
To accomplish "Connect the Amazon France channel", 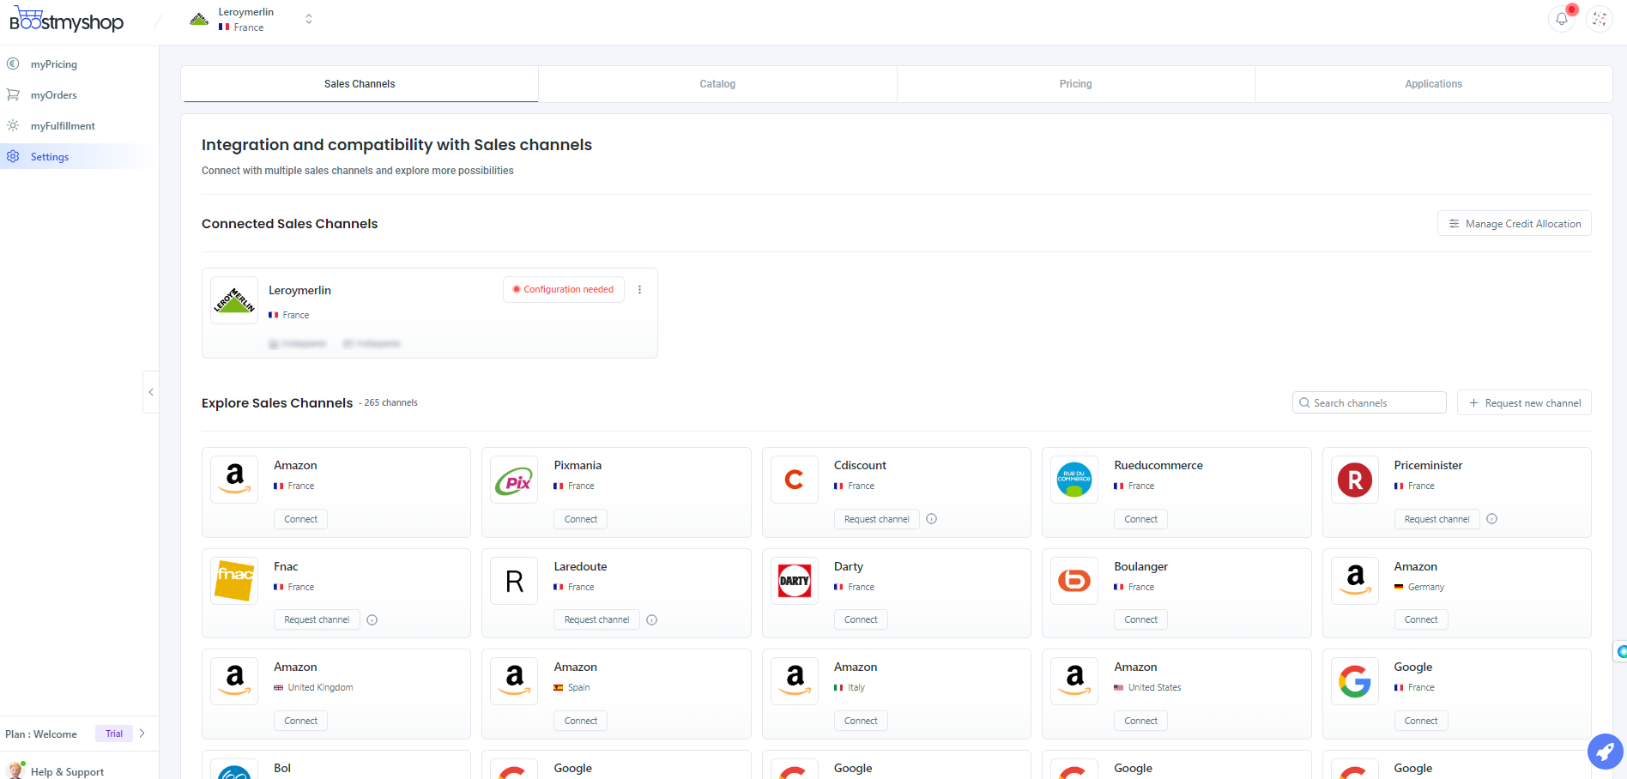I will coord(300,519).
